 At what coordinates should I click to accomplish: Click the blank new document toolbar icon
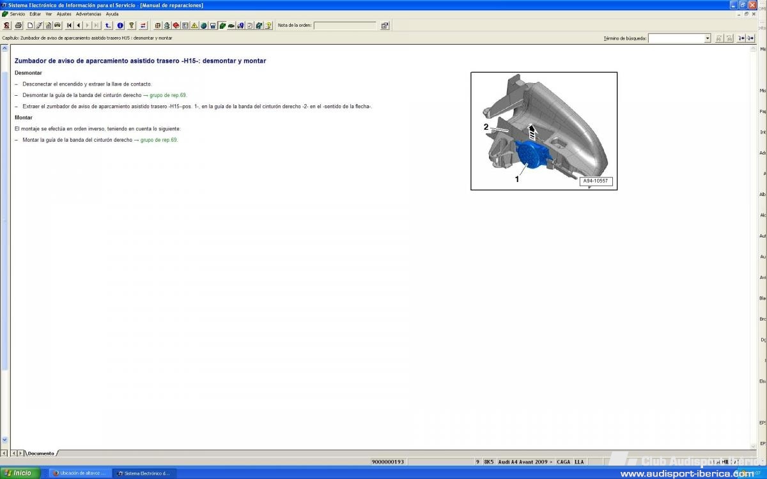[30, 26]
